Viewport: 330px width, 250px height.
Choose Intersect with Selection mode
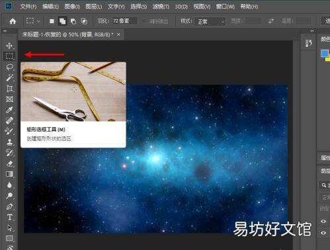pyautogui.click(x=84, y=21)
